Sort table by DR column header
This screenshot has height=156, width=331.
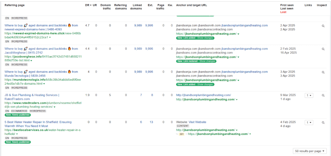tap(88, 5)
